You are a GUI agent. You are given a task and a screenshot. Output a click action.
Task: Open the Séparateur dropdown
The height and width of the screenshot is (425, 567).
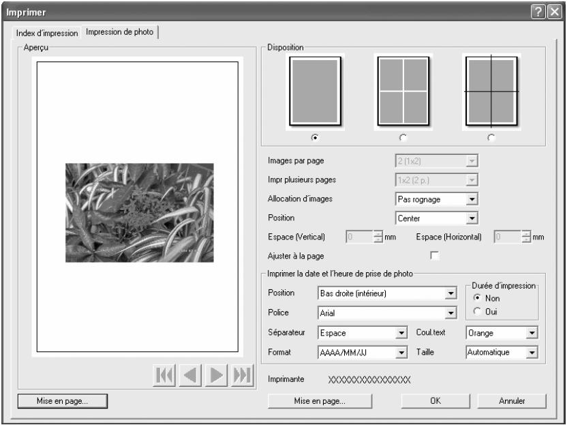[363, 333]
